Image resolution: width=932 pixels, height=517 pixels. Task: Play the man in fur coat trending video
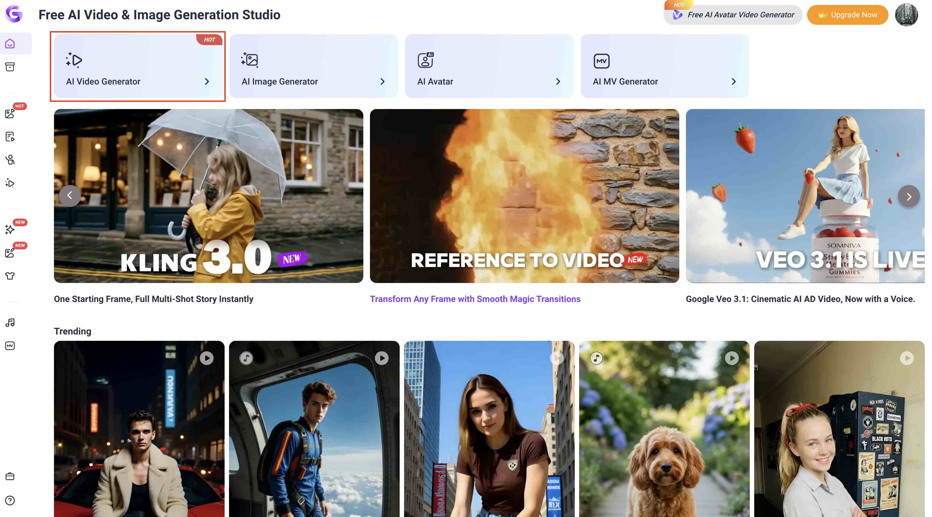pos(207,358)
